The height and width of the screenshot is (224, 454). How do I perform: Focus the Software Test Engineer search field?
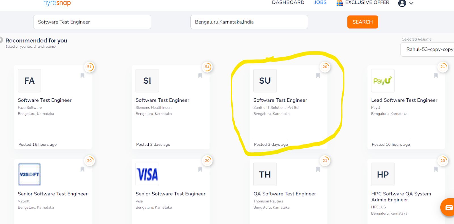click(92, 22)
